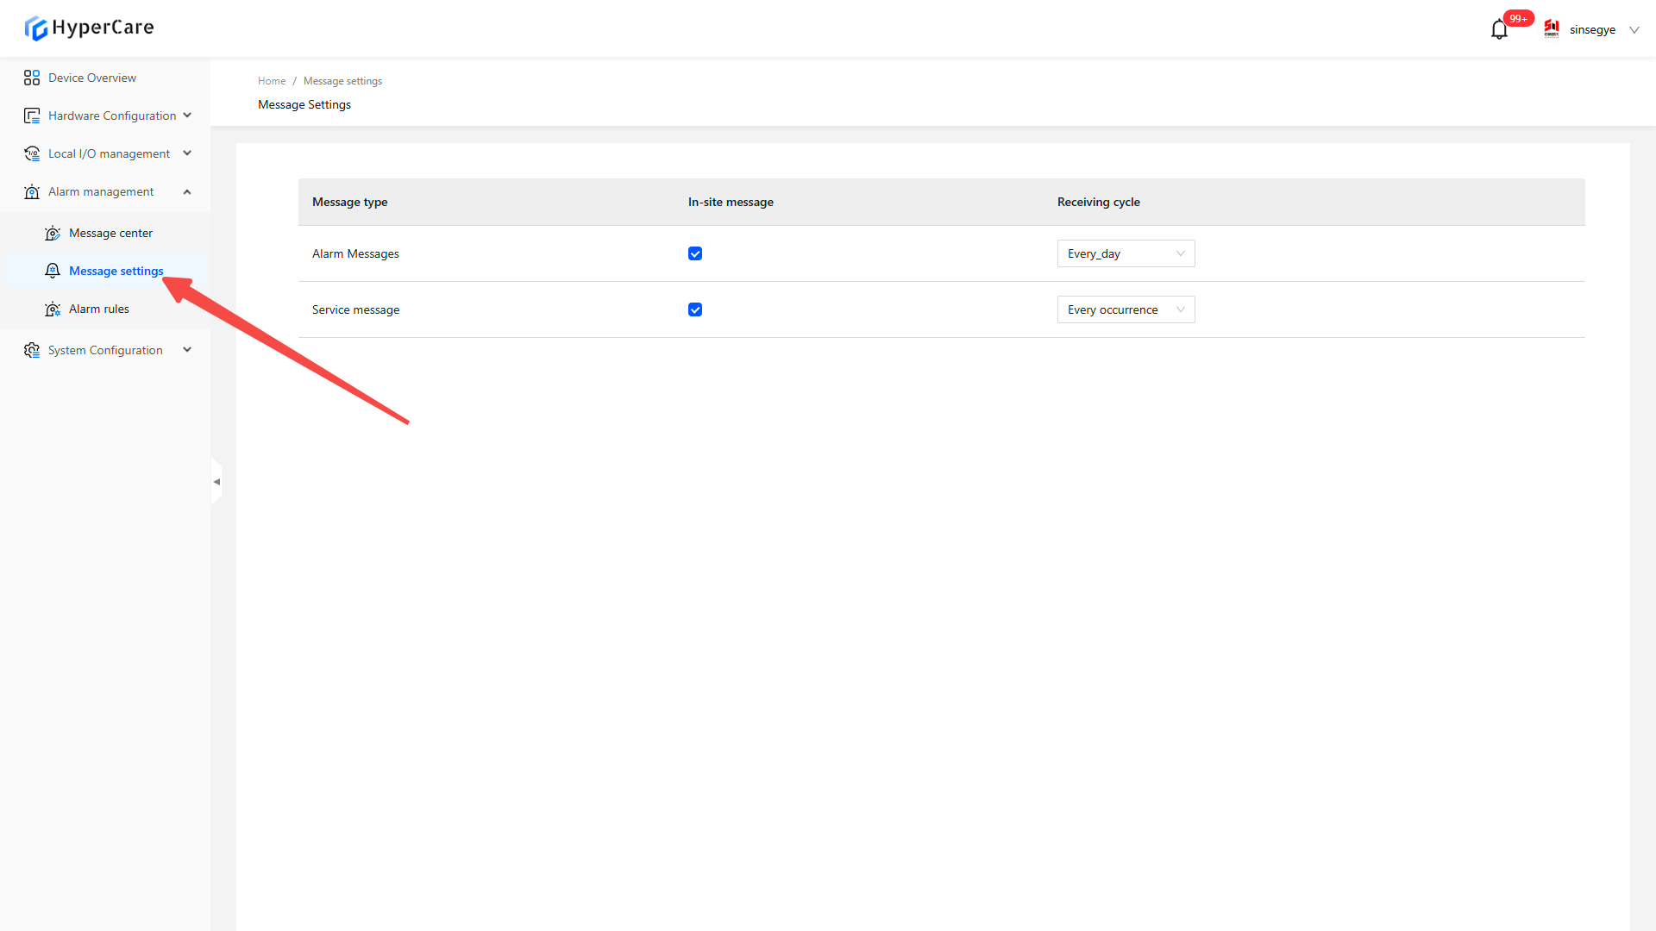
Task: Open the Message center menu item
Action: point(110,233)
